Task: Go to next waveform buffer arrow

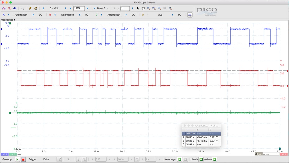Action: click(108, 8)
